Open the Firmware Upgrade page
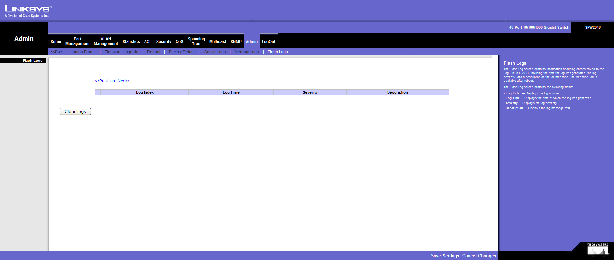Viewport: 614px width, 260px height. click(121, 52)
